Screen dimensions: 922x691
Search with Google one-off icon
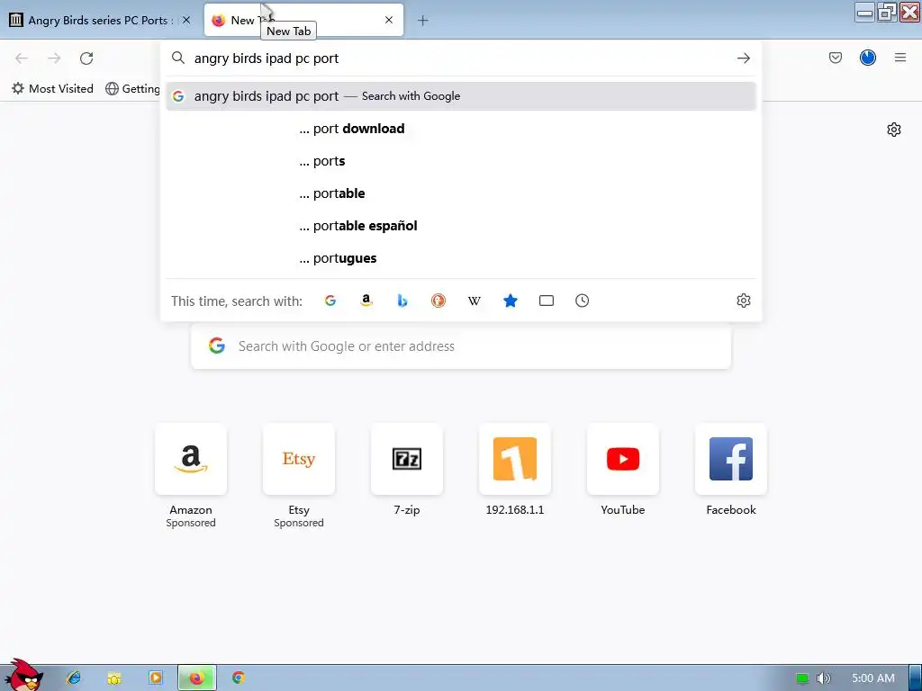point(330,301)
